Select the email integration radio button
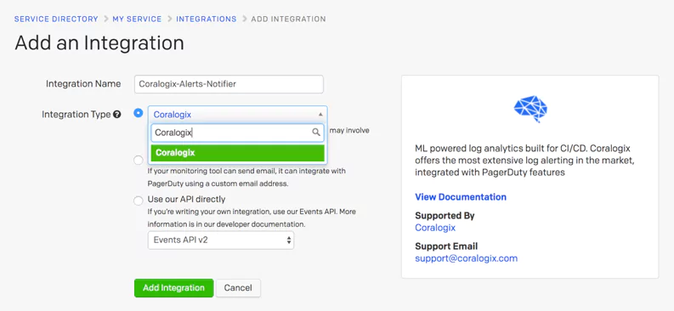This screenshot has height=311, width=674. coord(138,161)
